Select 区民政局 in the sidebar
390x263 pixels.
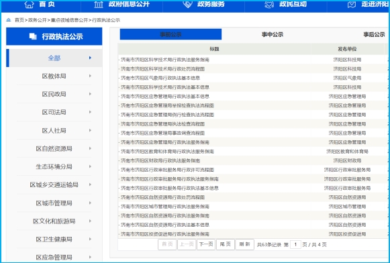coord(54,94)
